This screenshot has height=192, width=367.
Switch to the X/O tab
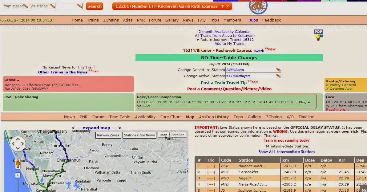pyautogui.click(x=290, y=117)
